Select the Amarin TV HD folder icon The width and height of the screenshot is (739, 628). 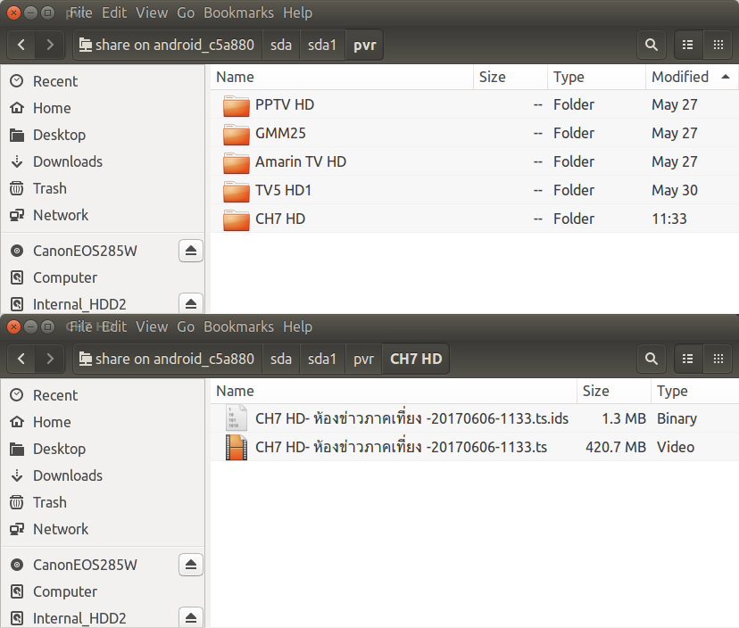coord(237,162)
